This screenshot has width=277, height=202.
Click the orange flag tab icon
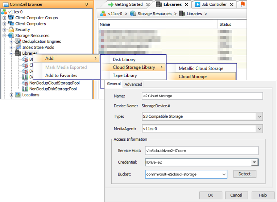(243, 4)
